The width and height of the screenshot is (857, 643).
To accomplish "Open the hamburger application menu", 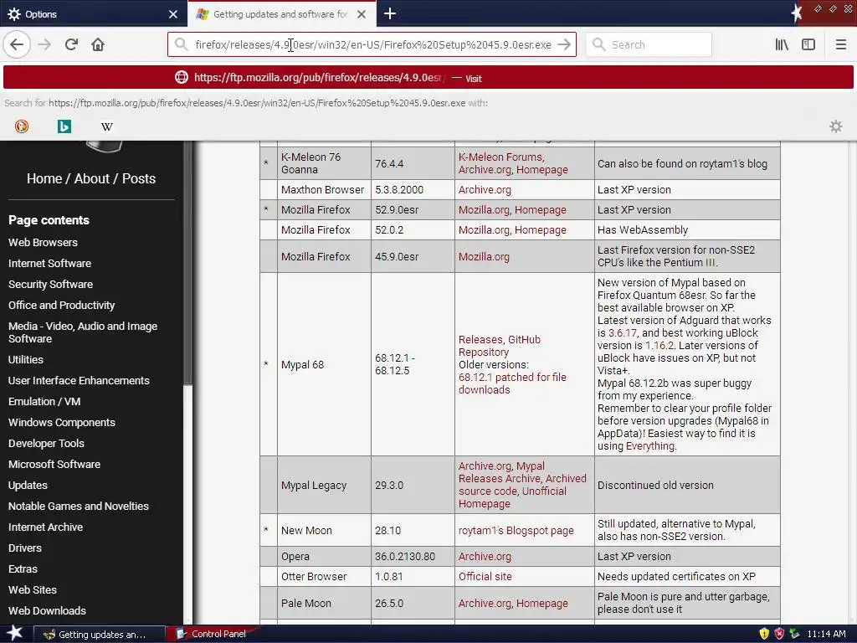I will 841,44.
